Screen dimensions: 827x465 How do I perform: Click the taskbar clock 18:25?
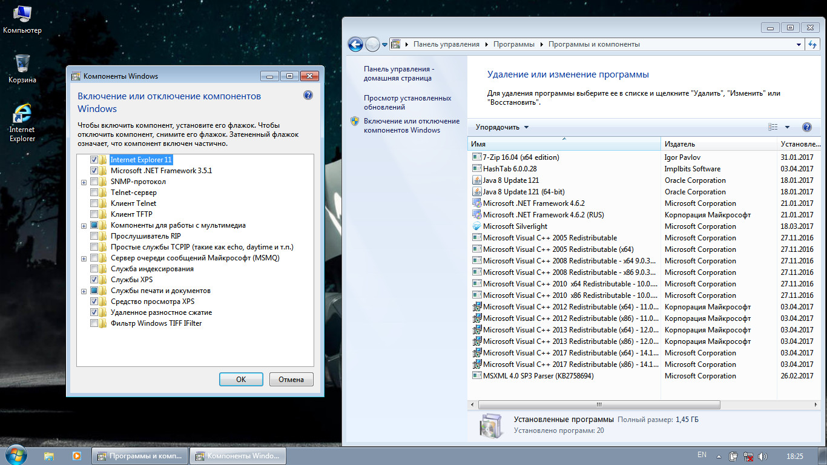pyautogui.click(x=794, y=455)
